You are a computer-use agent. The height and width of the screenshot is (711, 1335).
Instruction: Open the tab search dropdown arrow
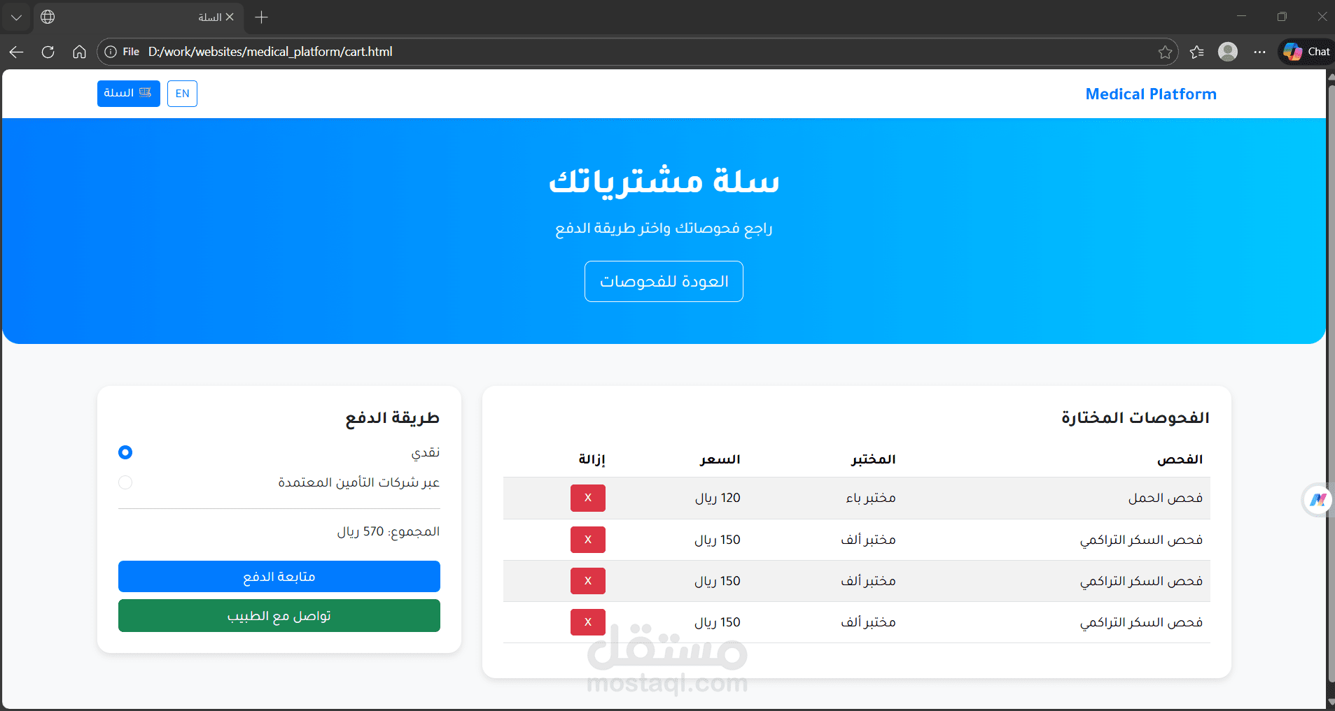pyautogui.click(x=16, y=17)
